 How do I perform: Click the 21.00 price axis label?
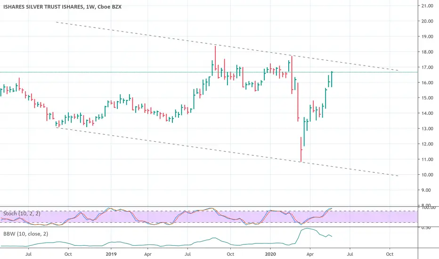tap(427, 6)
